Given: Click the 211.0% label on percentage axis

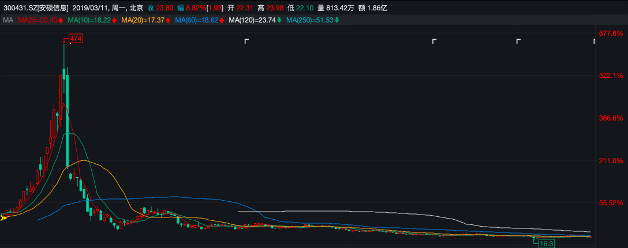Looking at the screenshot, I should point(611,160).
